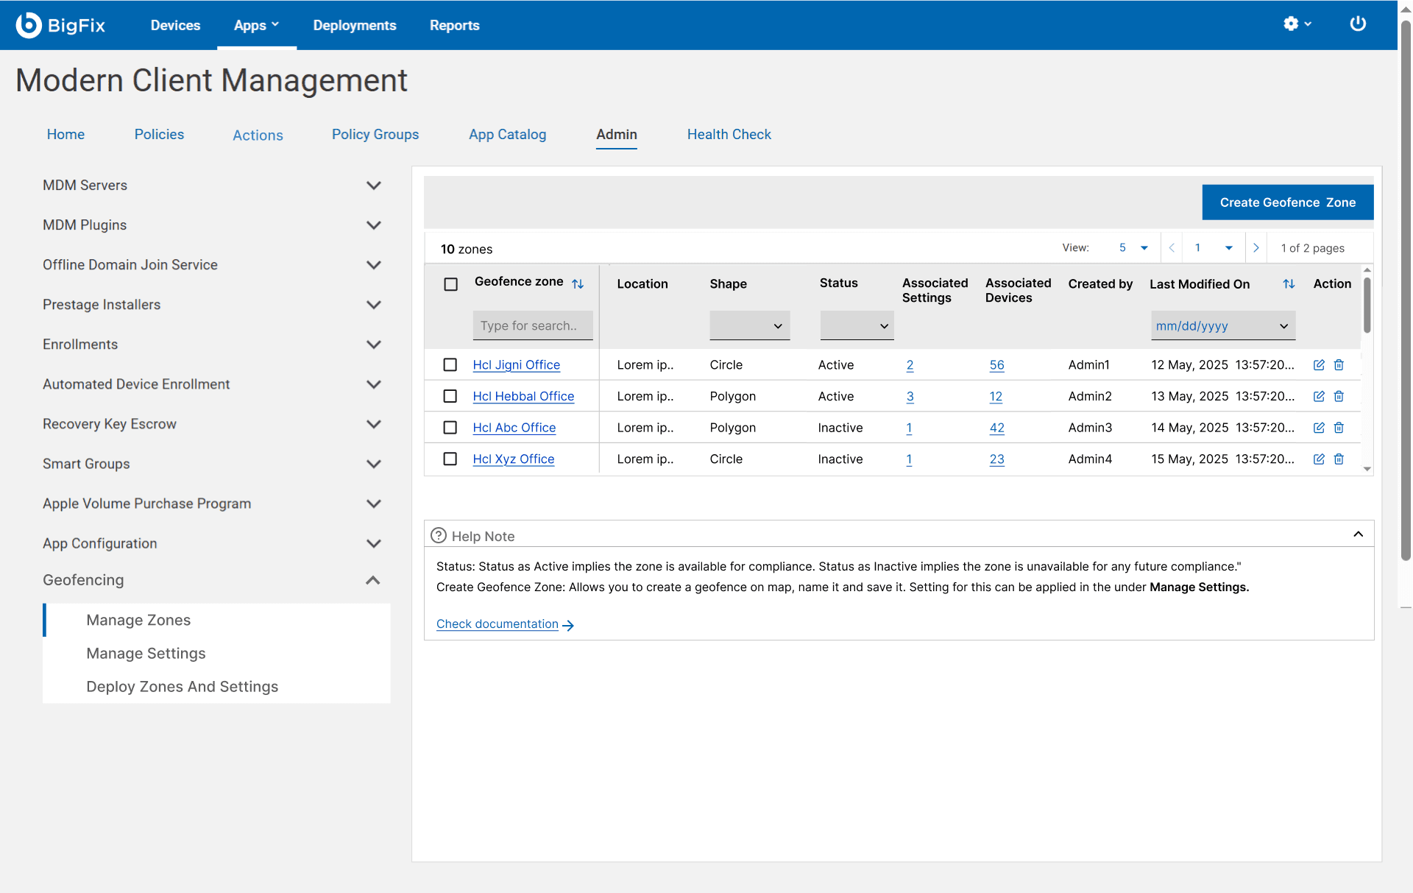1413x893 pixels.
Task: Click the power logout icon
Action: [x=1358, y=24]
